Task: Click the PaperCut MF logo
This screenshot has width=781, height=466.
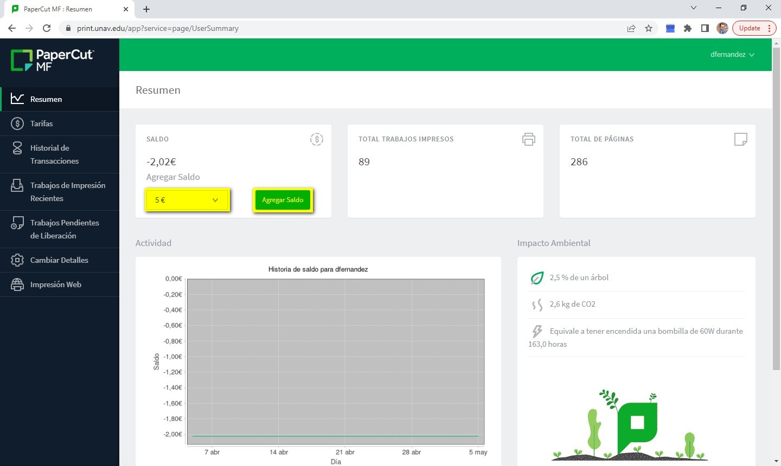Action: [53, 60]
